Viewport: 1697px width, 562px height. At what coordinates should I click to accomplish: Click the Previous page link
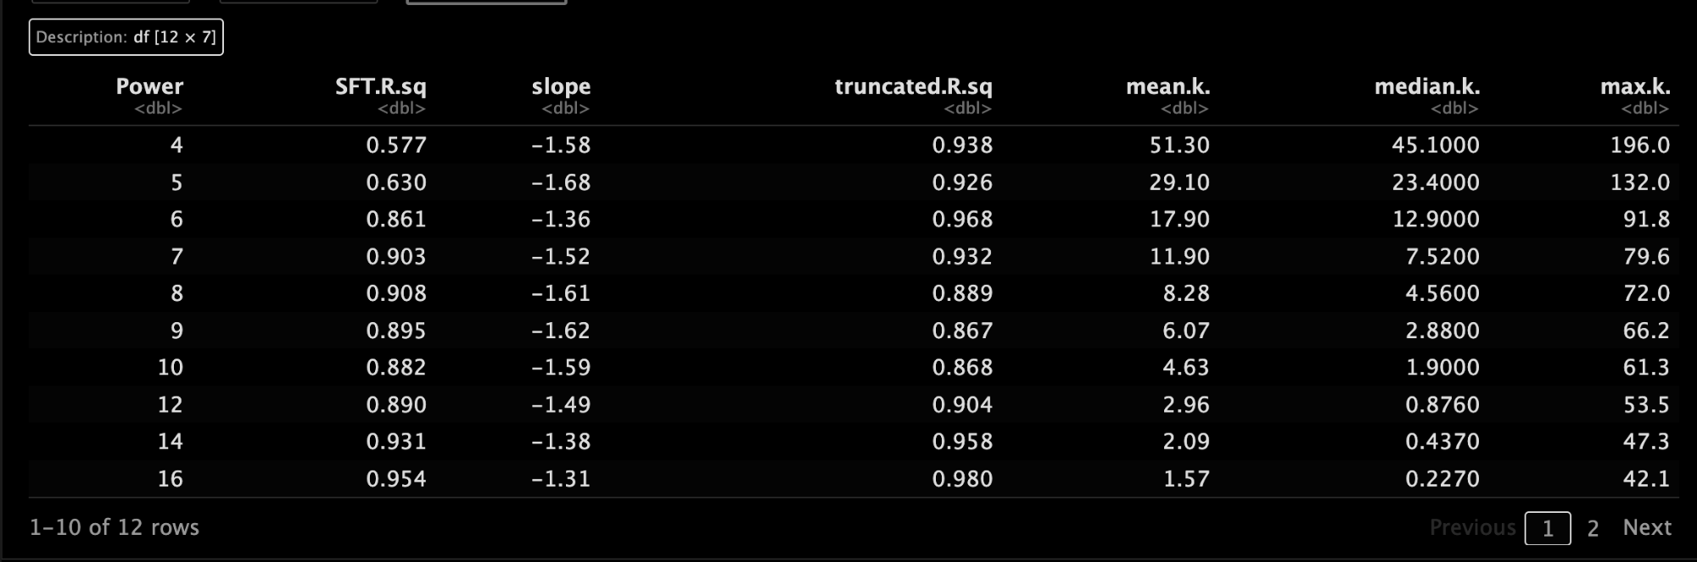click(1472, 527)
